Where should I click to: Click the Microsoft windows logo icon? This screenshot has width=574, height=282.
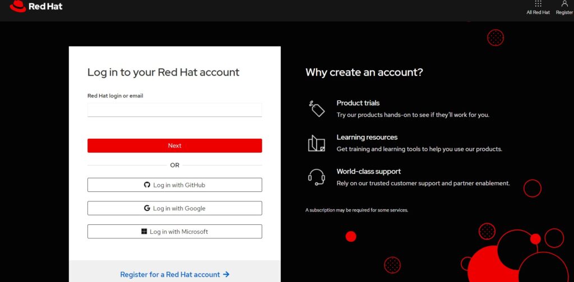(144, 231)
